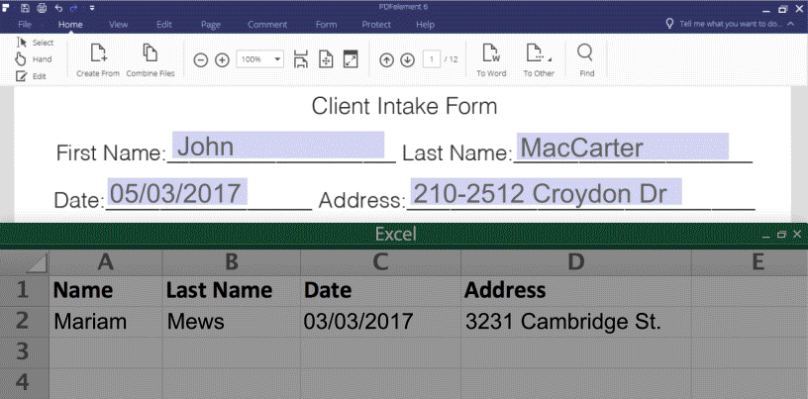Viewport: 808px width, 399px height.
Task: Activate the Select tool
Action: coord(35,43)
